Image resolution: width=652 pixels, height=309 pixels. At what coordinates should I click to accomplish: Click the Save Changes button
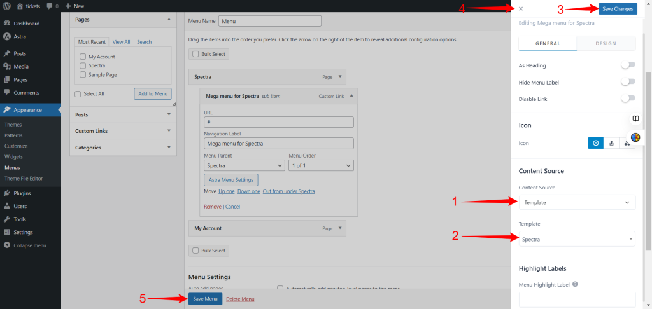click(618, 9)
